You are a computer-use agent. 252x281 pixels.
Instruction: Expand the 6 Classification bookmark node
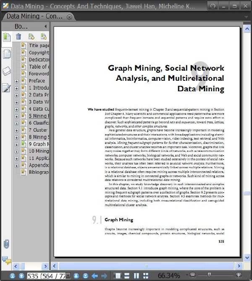point(16,124)
